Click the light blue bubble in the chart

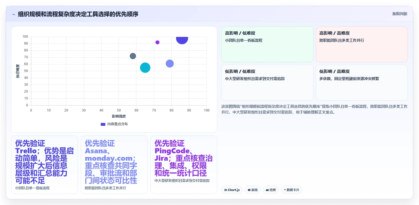pyautogui.click(x=170, y=63)
